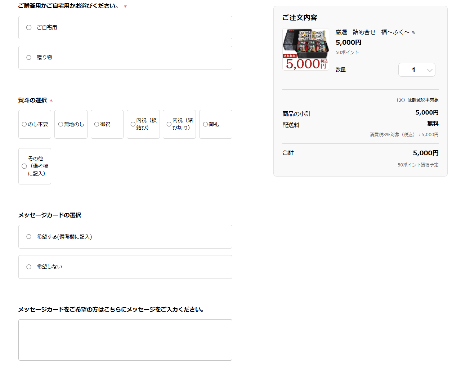Screen dimensions: 470x370
Task: Select その他（備考欄に記入）option
Action: click(24, 166)
